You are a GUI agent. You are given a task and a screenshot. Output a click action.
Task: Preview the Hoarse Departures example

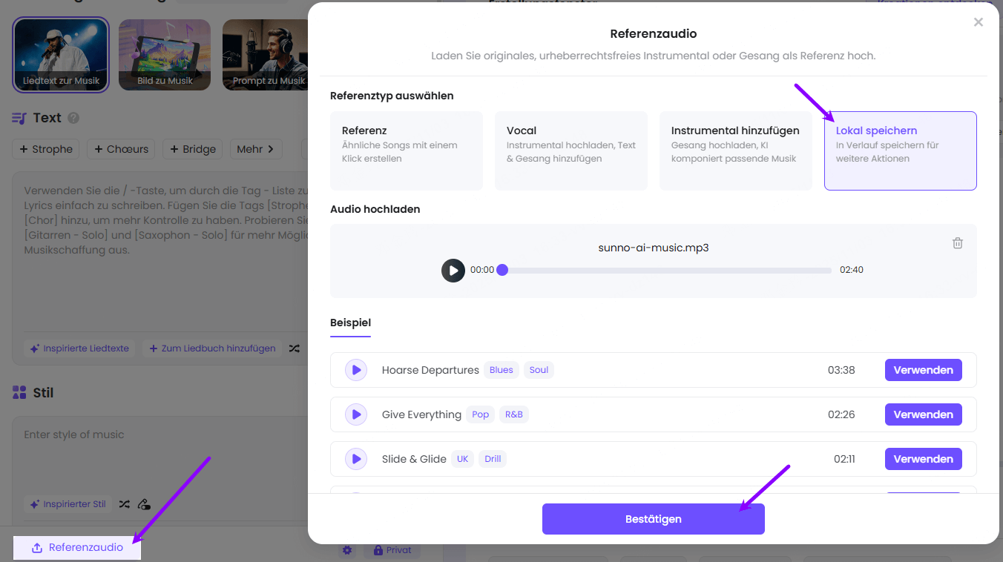(356, 370)
